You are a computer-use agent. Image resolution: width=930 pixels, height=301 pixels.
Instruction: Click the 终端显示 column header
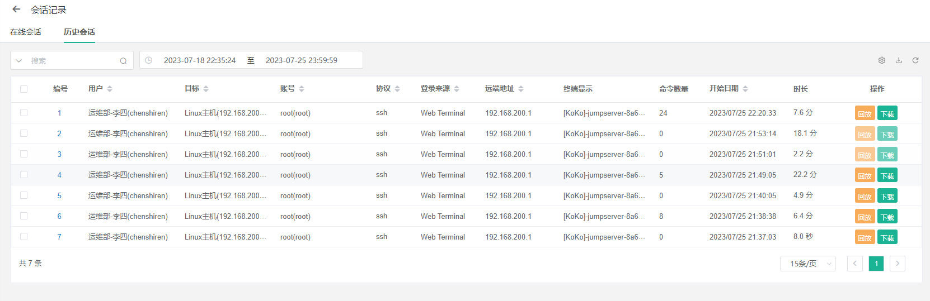(x=578, y=89)
